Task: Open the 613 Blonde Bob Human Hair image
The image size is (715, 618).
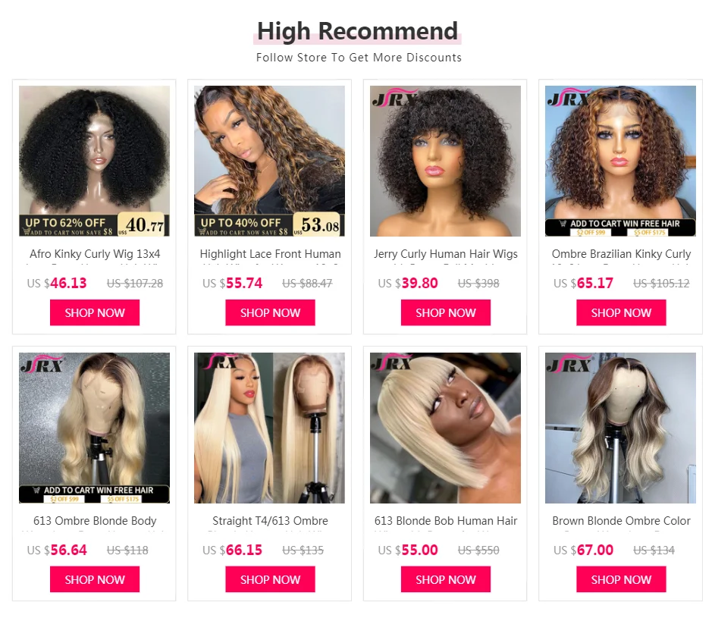Action: [x=445, y=428]
